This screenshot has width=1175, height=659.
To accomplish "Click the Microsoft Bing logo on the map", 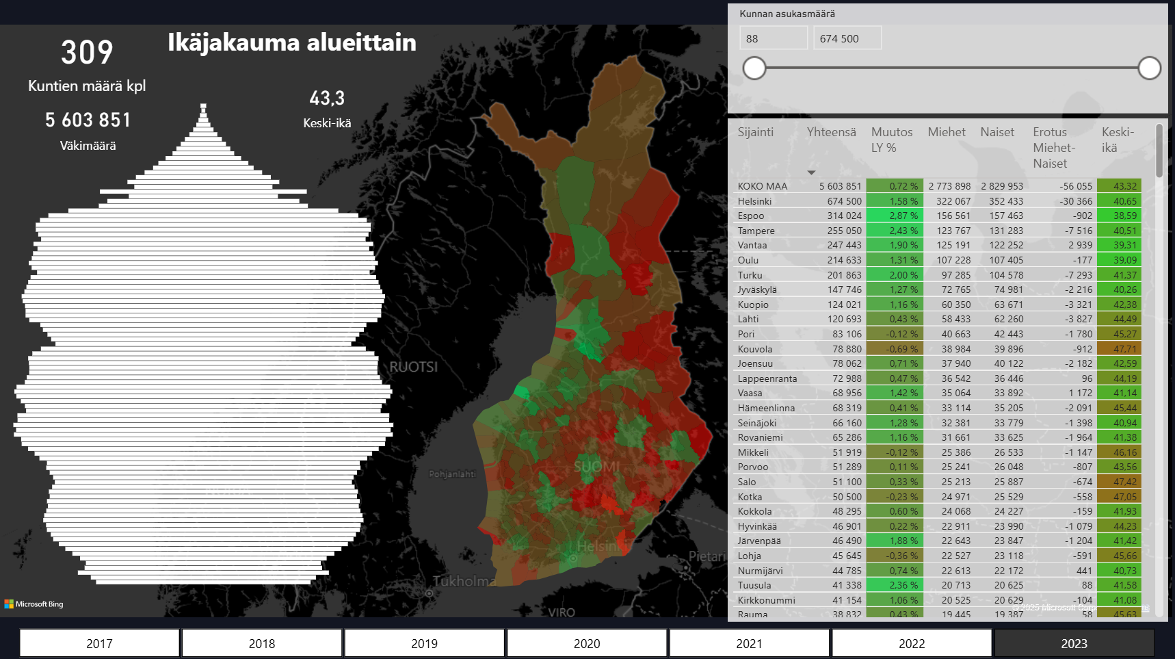I will click(34, 604).
